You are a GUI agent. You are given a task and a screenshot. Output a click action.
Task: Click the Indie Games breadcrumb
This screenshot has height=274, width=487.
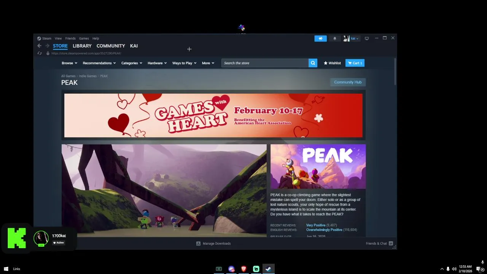tap(88, 76)
